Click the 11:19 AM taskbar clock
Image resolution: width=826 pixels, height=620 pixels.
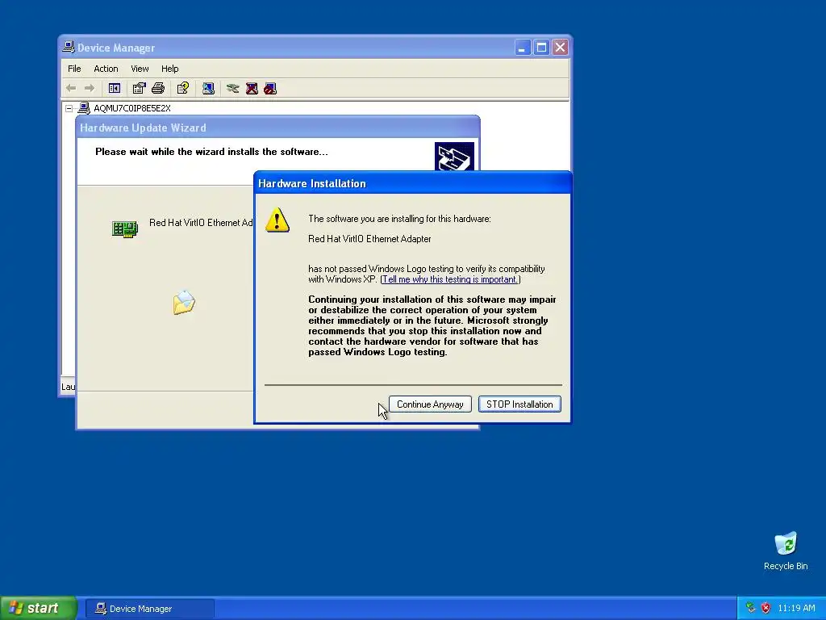(796, 608)
